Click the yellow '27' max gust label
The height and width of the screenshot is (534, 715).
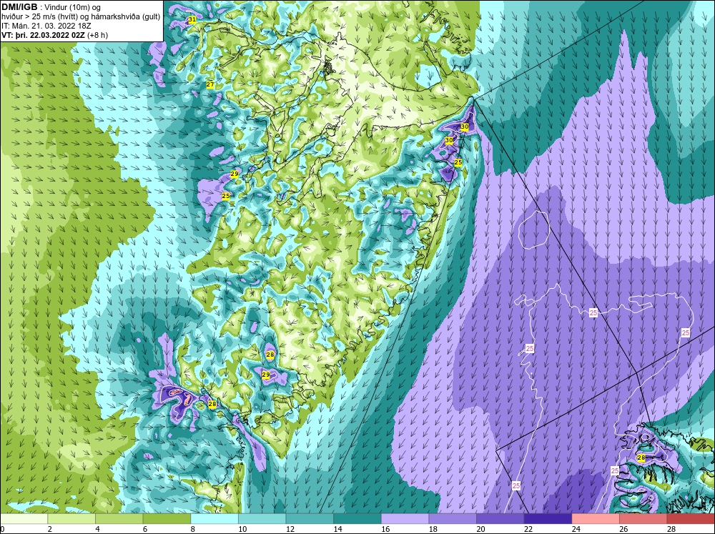[209, 85]
